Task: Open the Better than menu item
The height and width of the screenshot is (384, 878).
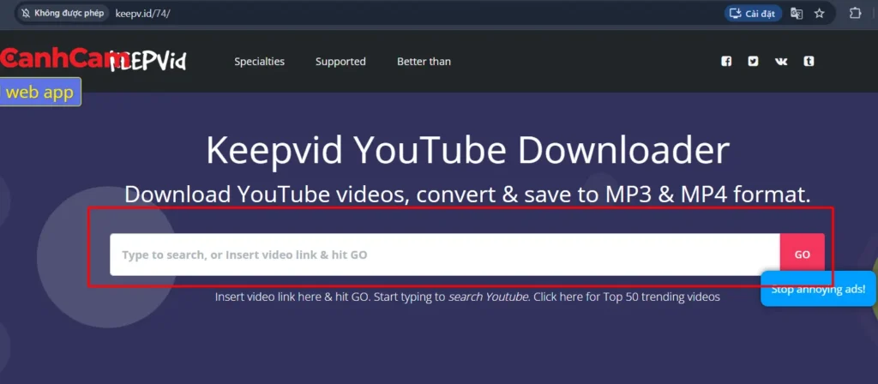Action: tap(424, 62)
